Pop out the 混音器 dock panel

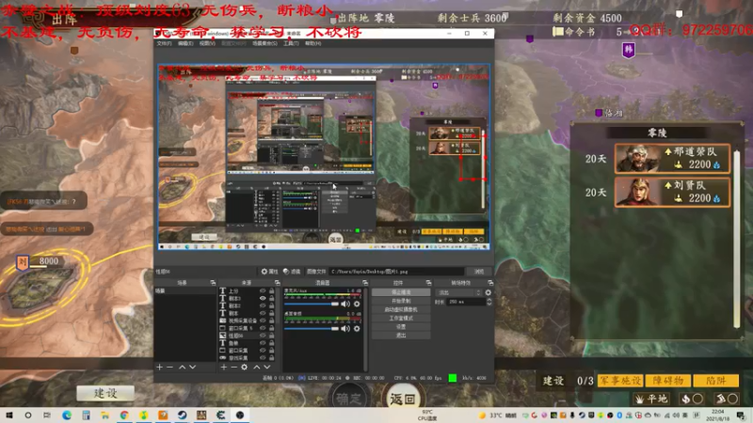click(365, 283)
